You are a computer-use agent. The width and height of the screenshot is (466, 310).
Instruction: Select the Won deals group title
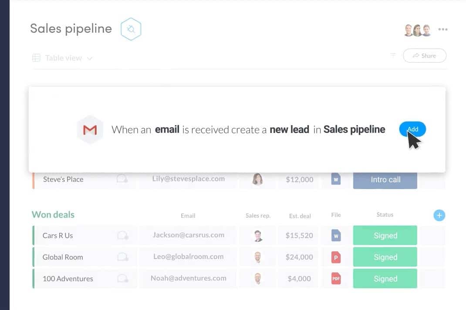click(x=53, y=215)
